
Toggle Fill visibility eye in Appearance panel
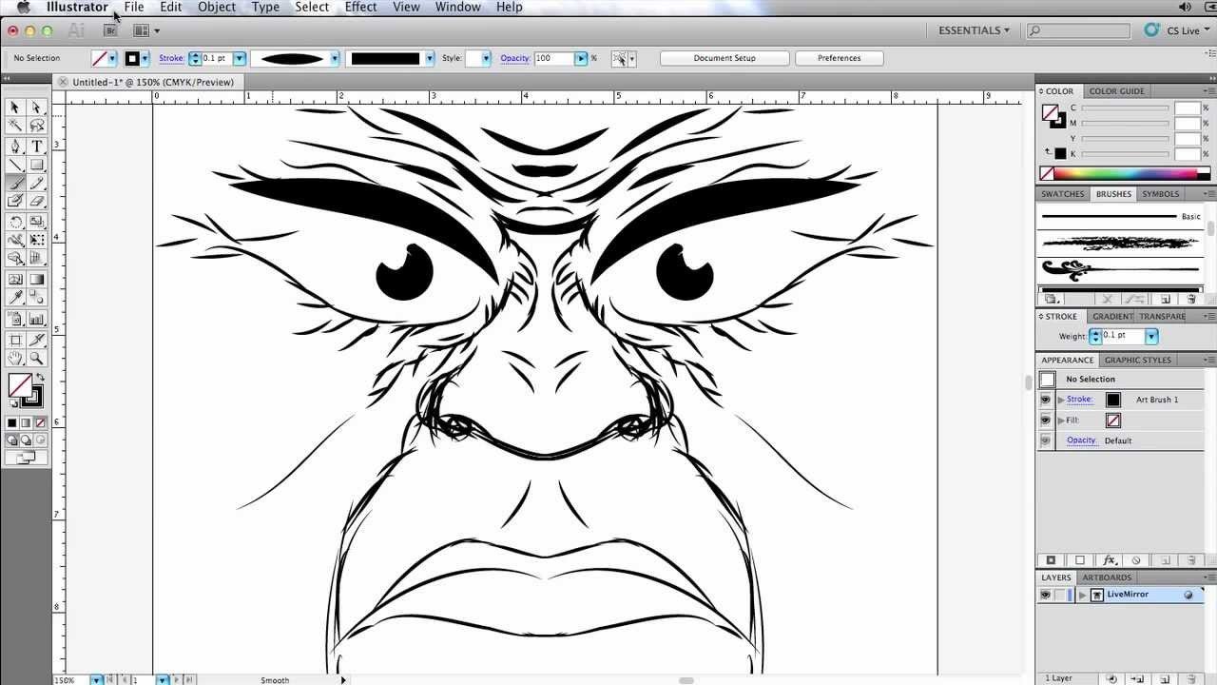[1046, 420]
